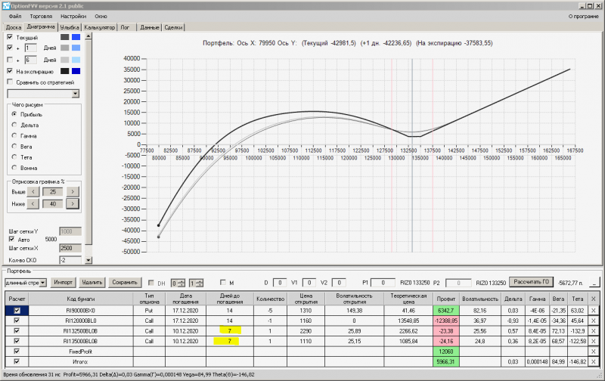Image resolution: width=605 pixels, height=381 pixels.
Task: Adjust the first DH spinner showing 0
Action: coord(178,283)
